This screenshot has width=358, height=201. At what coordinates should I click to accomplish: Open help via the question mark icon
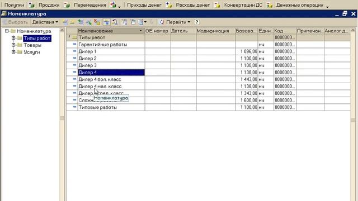196,22
